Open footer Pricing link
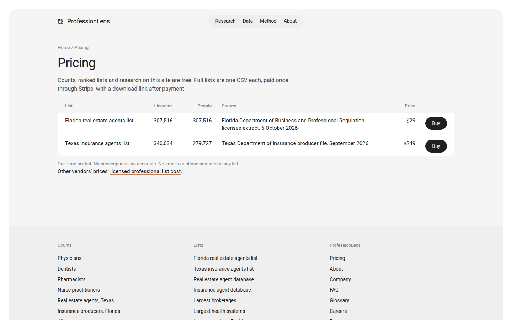Image resolution: width=512 pixels, height=320 pixels. pos(337,258)
